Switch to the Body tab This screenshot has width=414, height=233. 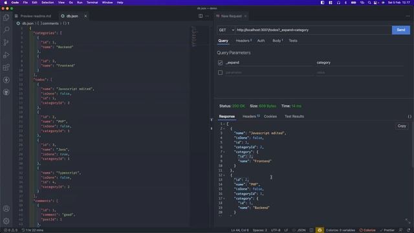coord(278,41)
